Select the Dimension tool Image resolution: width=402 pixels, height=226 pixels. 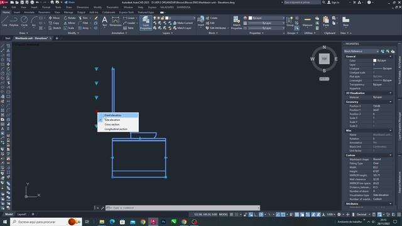tap(116, 21)
